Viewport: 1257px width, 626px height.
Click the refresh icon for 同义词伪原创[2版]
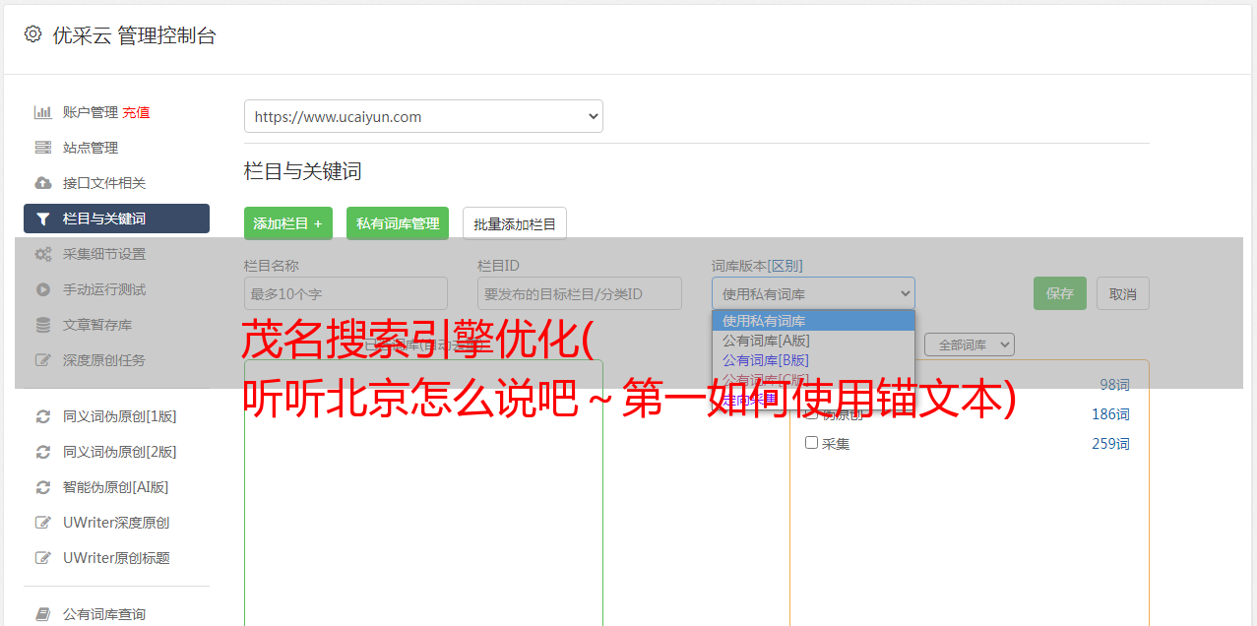[43, 452]
